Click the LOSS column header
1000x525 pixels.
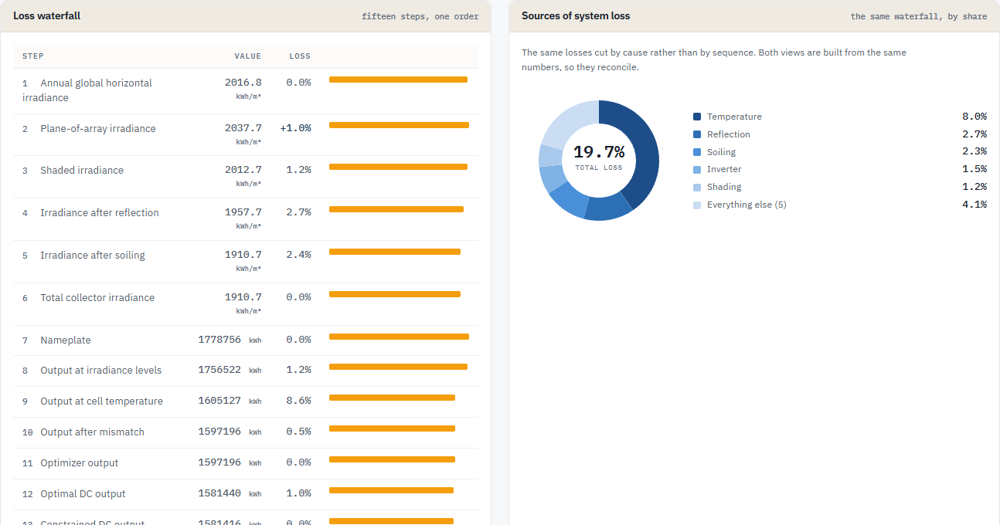300,56
